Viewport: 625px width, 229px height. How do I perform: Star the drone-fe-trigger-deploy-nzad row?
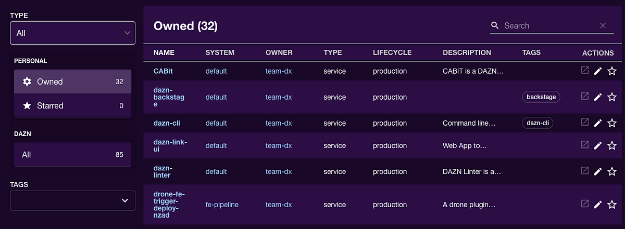(x=611, y=205)
